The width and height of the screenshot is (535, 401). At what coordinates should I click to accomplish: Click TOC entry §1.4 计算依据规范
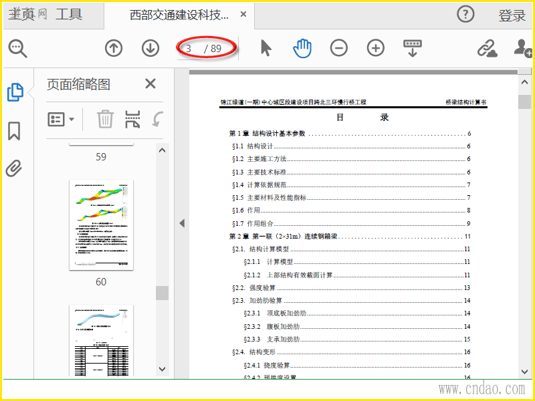351,185
